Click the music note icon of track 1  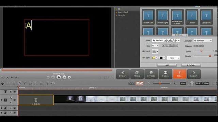pyautogui.click(x=5, y=113)
